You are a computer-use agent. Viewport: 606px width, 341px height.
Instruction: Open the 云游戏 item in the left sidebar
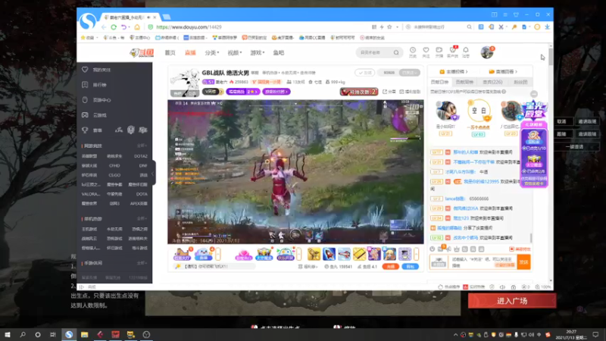click(95, 115)
